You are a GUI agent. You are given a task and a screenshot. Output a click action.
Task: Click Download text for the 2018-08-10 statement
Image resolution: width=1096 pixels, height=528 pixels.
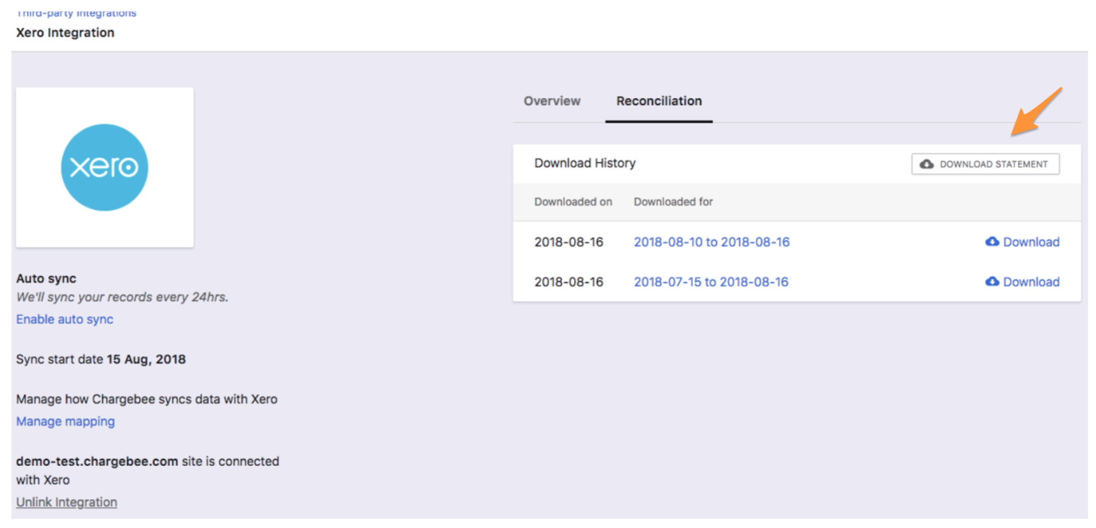(x=1031, y=242)
